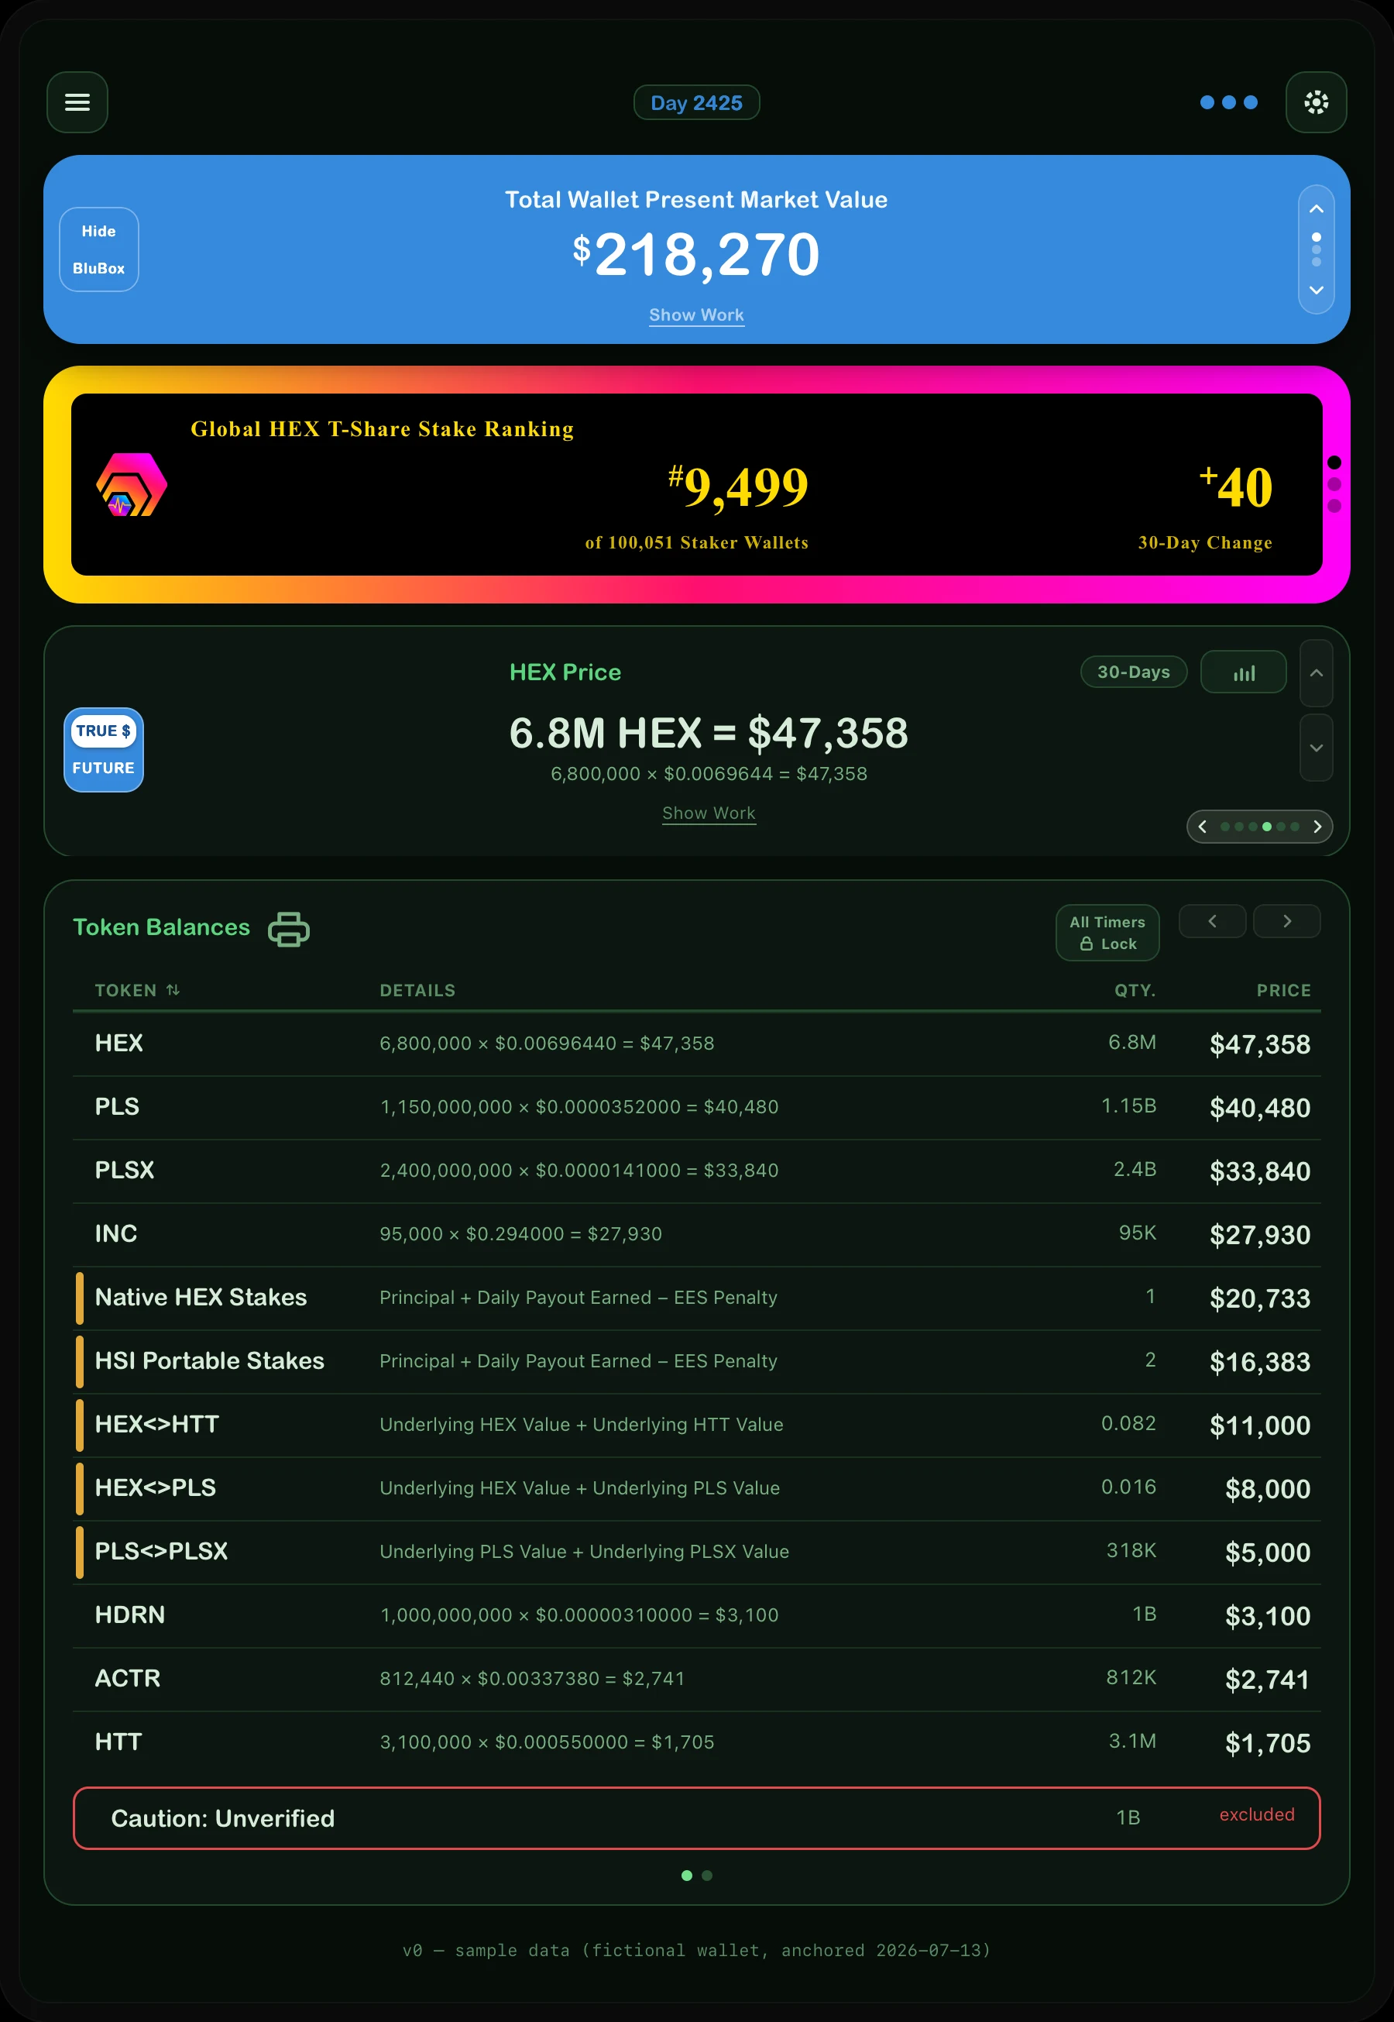Select second Token Balances pager dot
Image resolution: width=1394 pixels, height=2022 pixels.
click(x=706, y=1876)
